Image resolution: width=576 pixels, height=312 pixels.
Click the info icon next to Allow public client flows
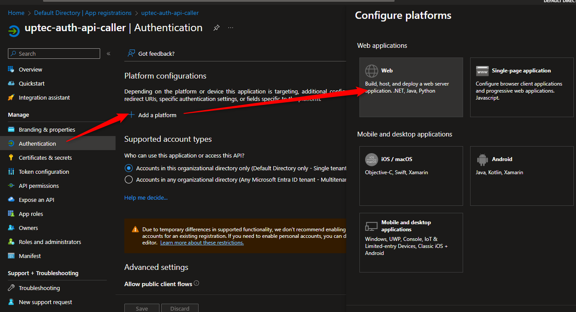tap(196, 283)
